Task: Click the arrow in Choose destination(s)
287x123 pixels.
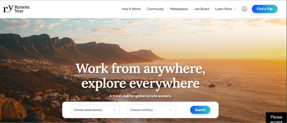Action: point(114,110)
